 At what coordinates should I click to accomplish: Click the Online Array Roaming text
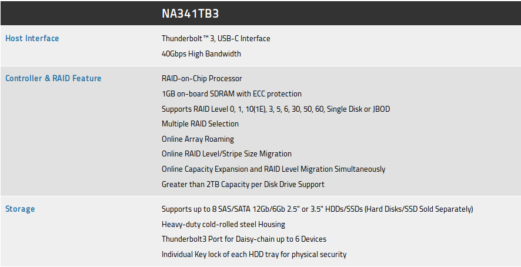(x=198, y=139)
